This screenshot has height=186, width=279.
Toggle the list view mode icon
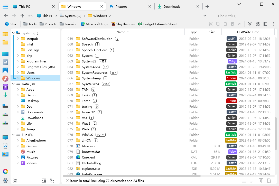[x=244, y=181]
